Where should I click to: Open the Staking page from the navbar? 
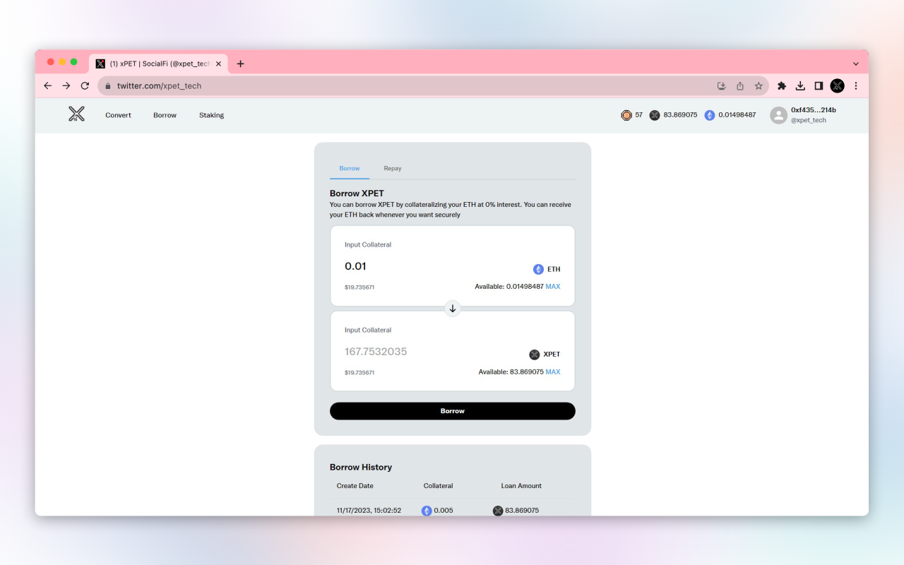211,114
